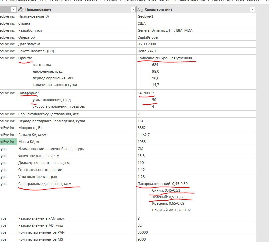
Task: Select cell 'Спектральные диапазоны, мкм'
Action: click(x=77, y=198)
